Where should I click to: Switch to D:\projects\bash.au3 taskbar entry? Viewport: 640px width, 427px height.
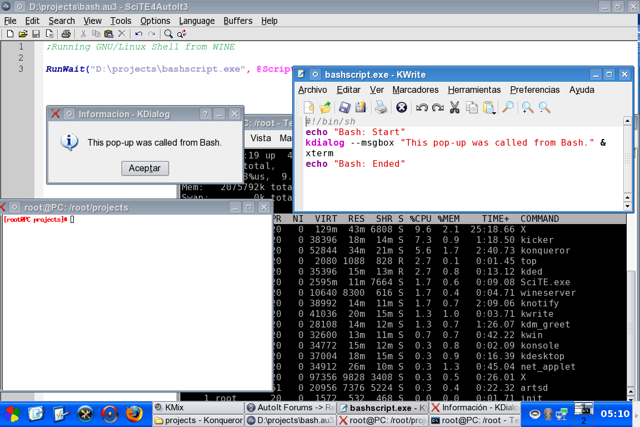click(291, 420)
